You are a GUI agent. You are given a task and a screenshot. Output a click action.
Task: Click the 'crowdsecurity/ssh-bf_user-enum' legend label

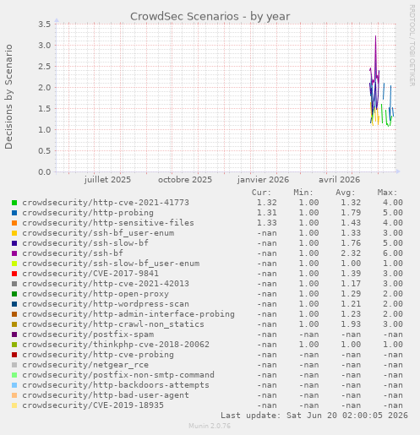click(x=98, y=233)
